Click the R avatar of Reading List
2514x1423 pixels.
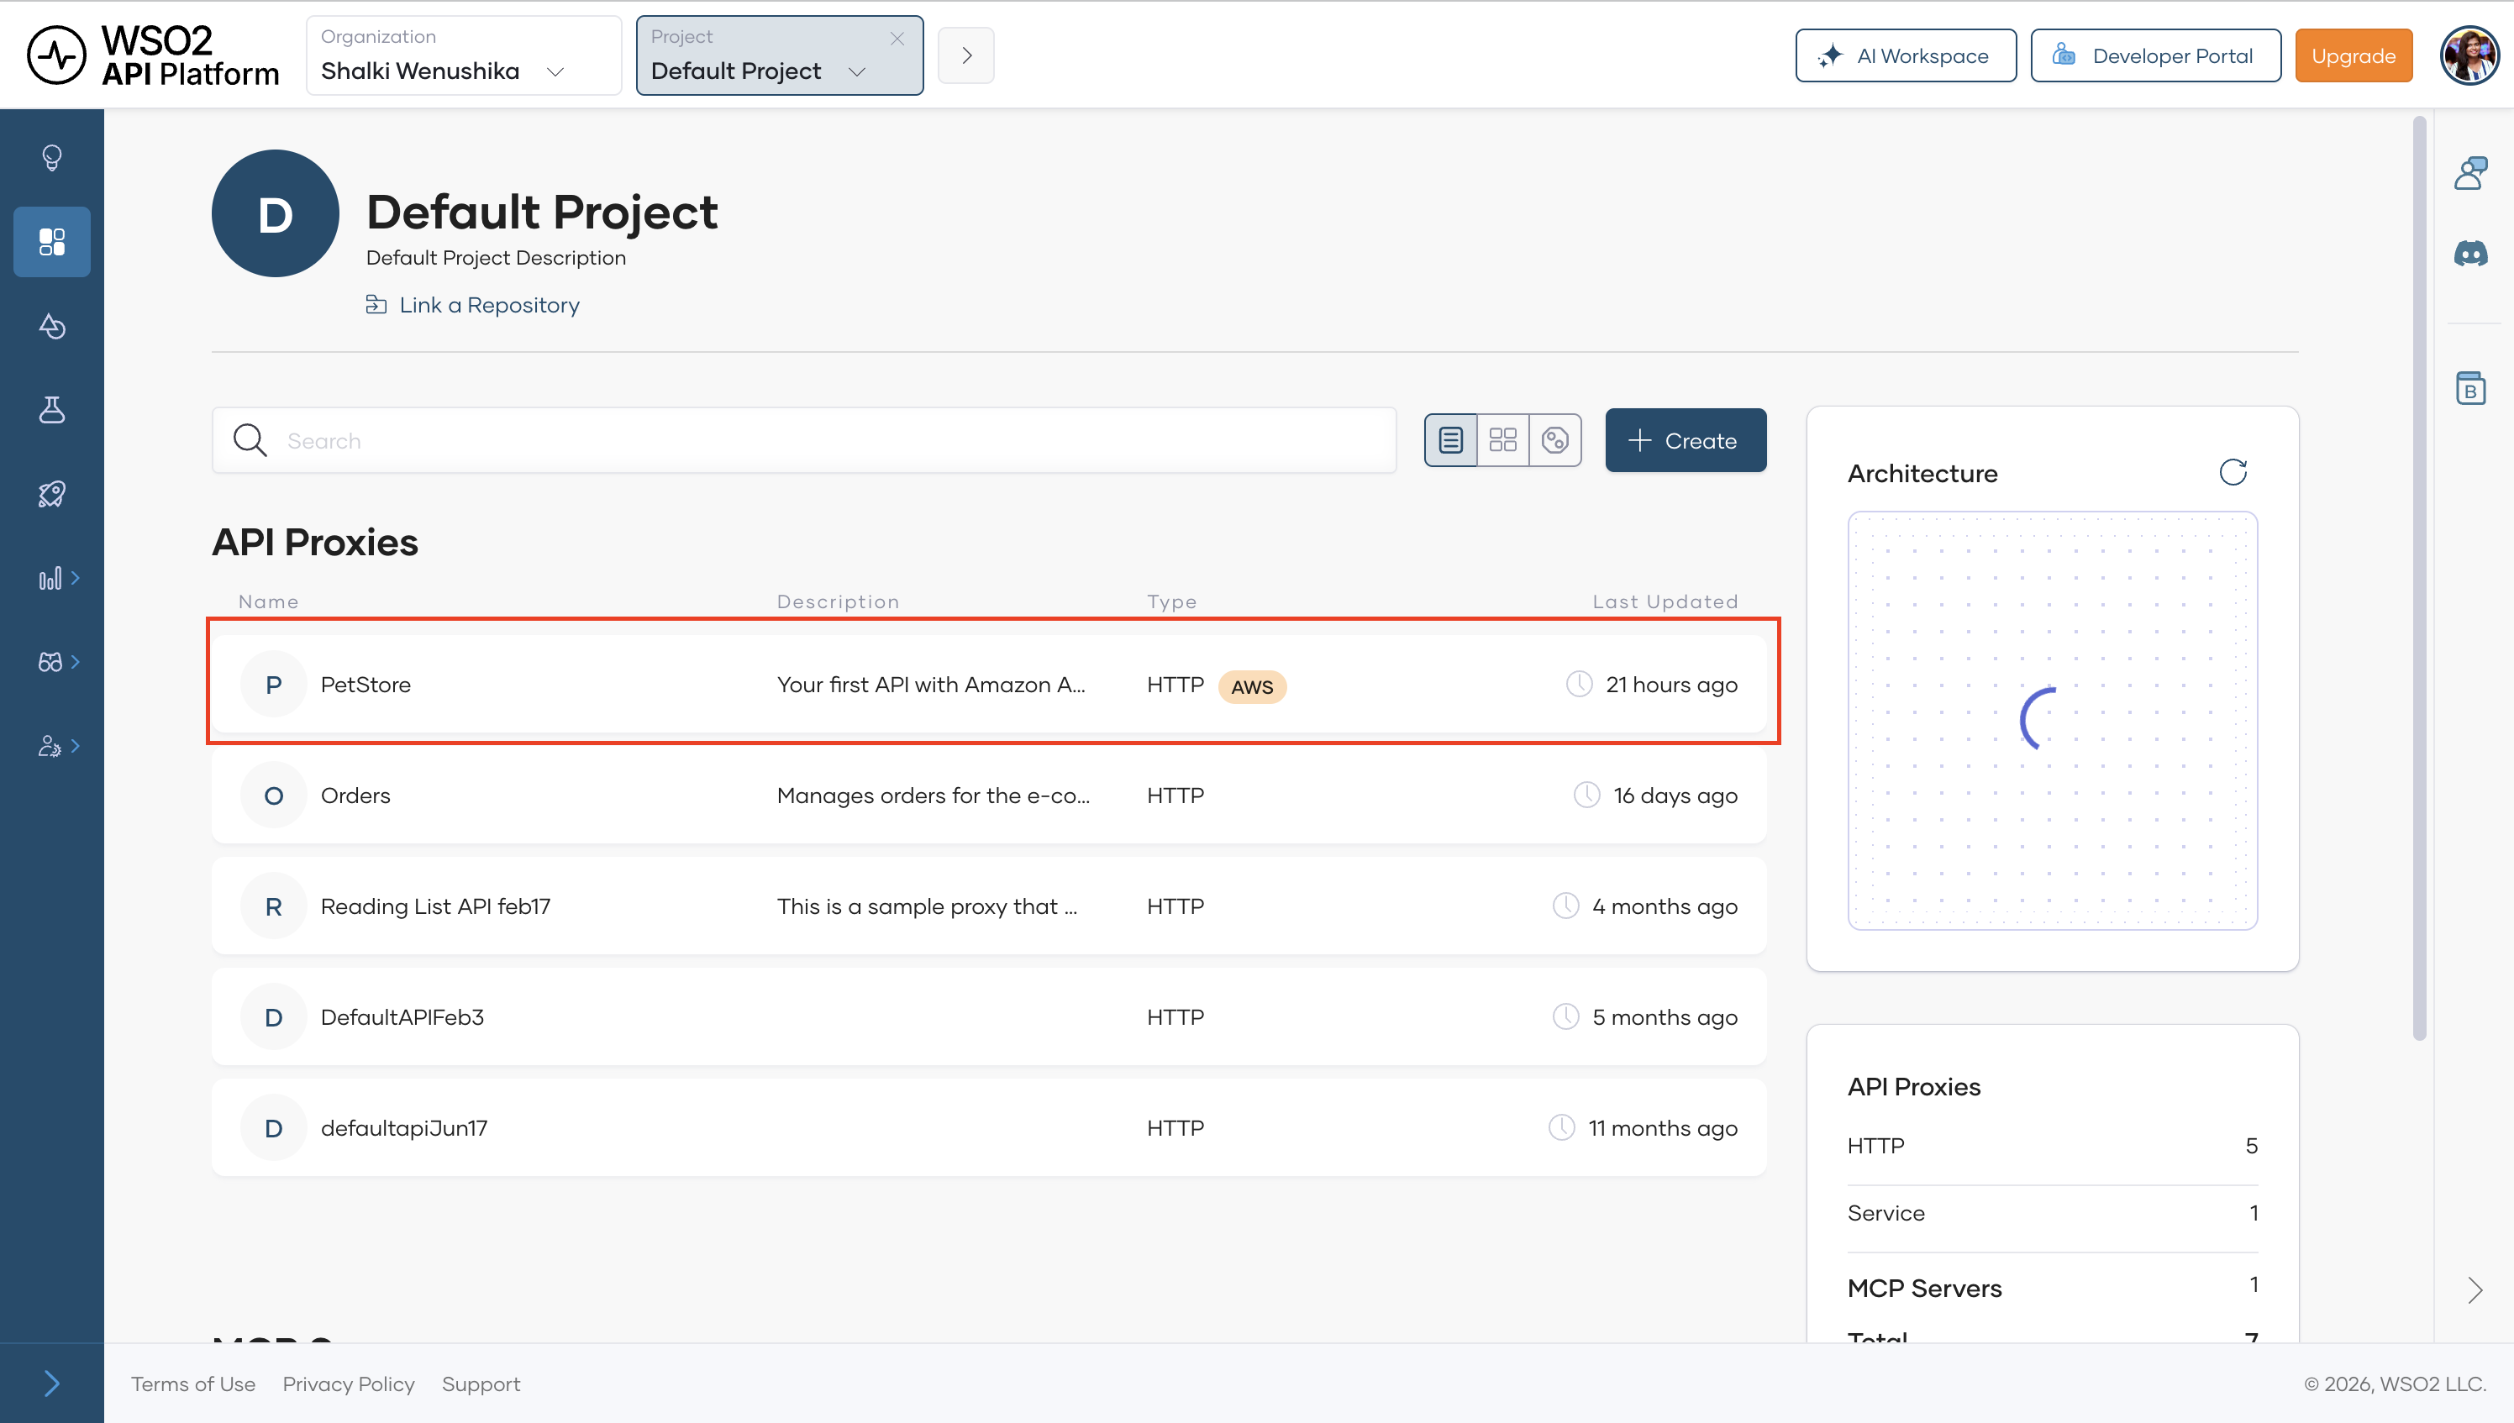point(274,906)
